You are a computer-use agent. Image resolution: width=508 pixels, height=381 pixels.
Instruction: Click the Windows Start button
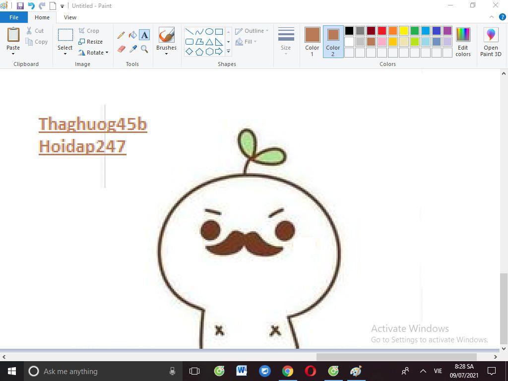tap(12, 371)
